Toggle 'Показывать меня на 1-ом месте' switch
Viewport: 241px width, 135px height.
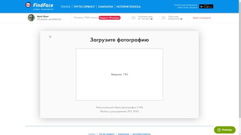[x=132, y=18]
